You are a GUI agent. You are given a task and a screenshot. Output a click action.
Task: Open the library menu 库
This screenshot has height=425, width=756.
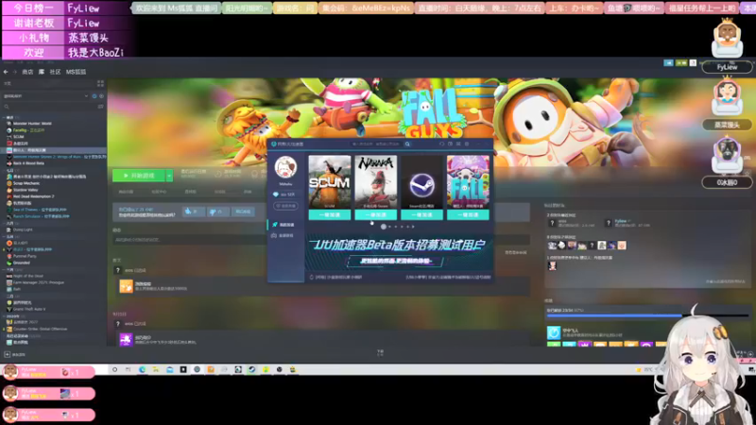click(42, 72)
